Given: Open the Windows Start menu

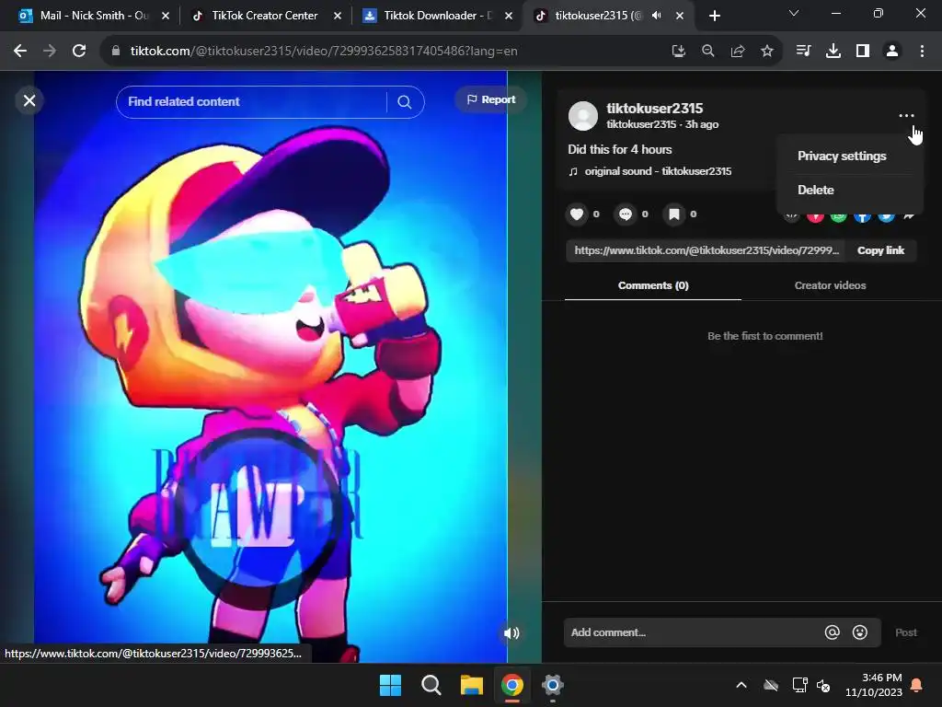Looking at the screenshot, I should point(390,685).
